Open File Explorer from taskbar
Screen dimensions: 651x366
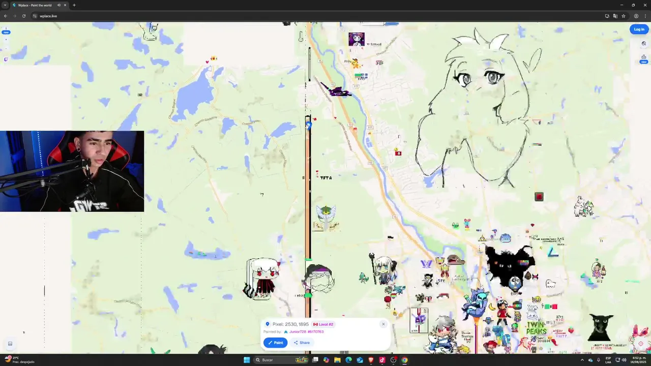337,360
